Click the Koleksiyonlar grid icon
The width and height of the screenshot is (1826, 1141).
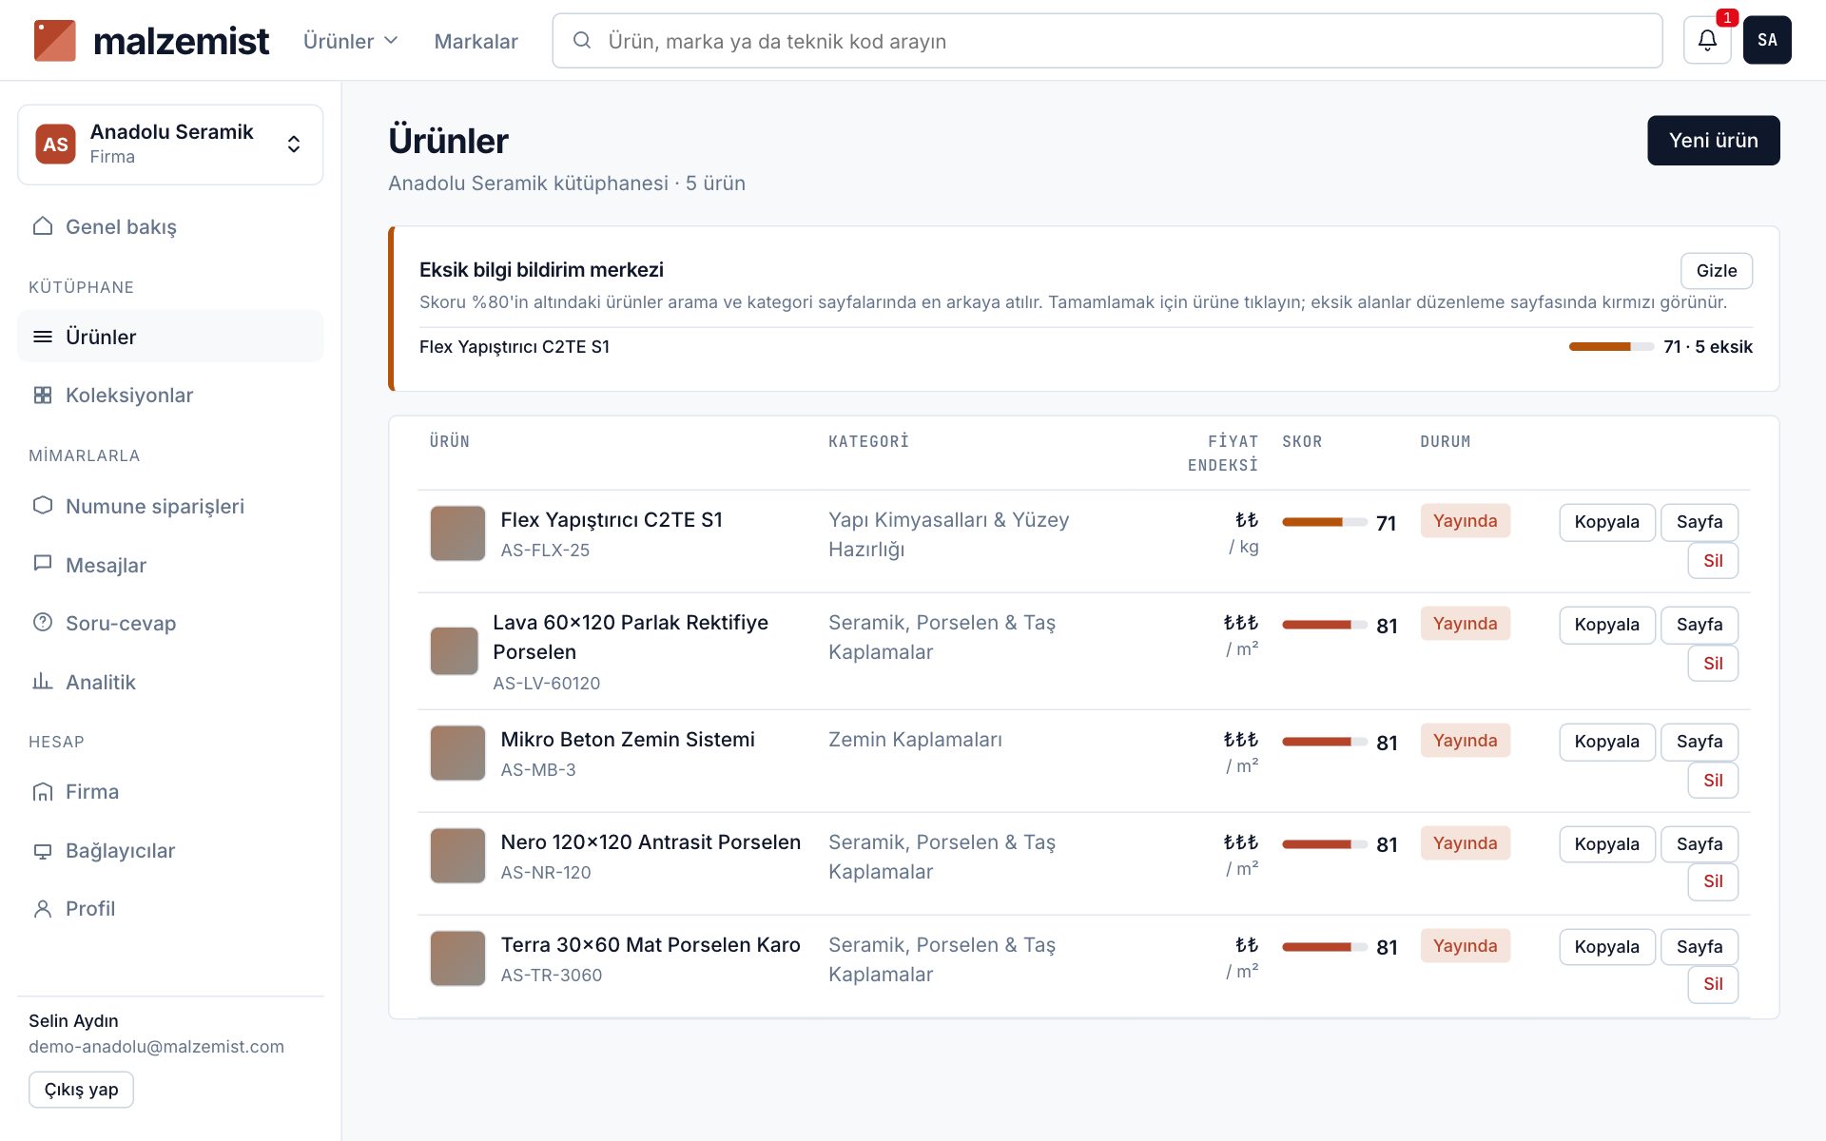[x=43, y=395]
